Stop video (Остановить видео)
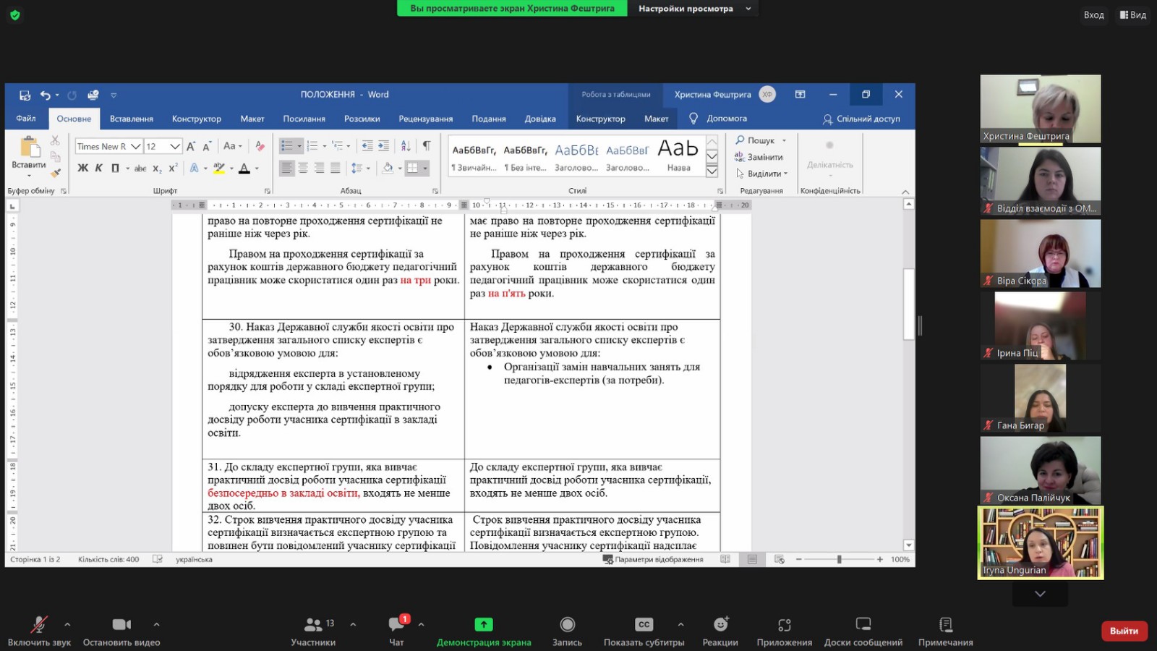Viewport: 1157px width, 651px height. (x=121, y=631)
